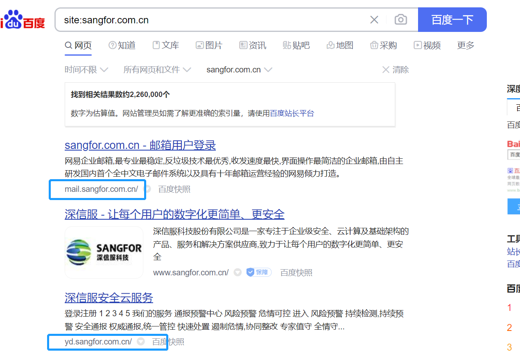This screenshot has height=351, width=520.
Task: Click 清除 to clear filters
Action: [396, 70]
